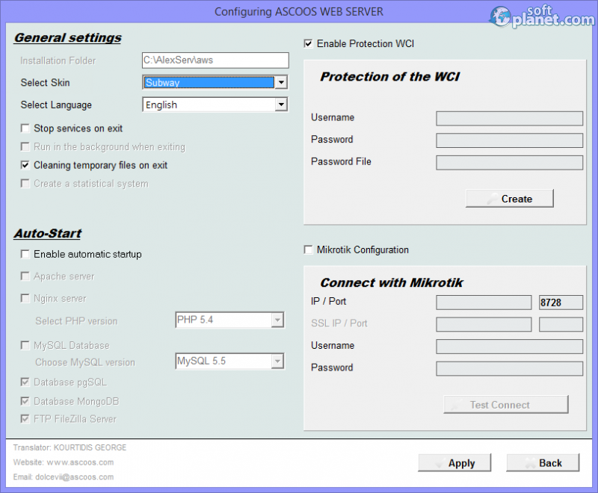
Task: Toggle the Database MongoDB checkbox
Action: [25, 401]
